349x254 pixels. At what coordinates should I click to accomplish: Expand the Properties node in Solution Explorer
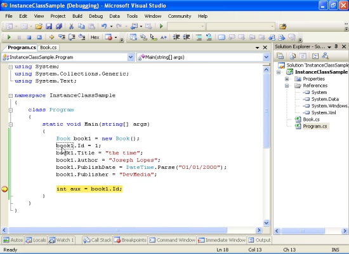pos(287,79)
